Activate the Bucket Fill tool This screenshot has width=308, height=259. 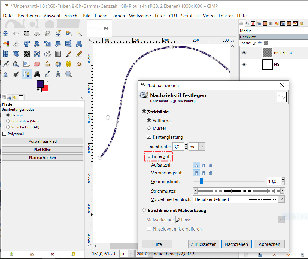(47, 54)
